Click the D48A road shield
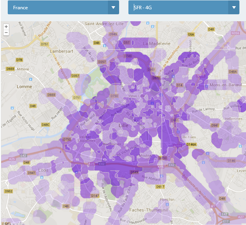Viewport: 246px width, 225px height. (232, 72)
